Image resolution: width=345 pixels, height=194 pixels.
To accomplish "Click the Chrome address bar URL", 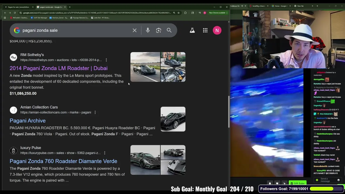I will (97, 13).
